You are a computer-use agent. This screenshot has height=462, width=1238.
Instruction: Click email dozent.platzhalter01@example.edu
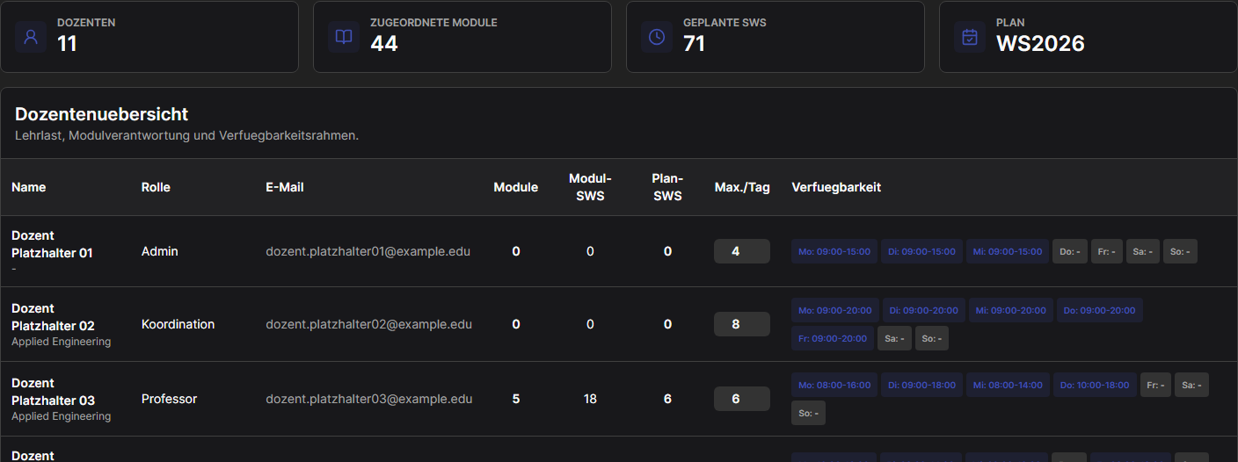tap(368, 251)
